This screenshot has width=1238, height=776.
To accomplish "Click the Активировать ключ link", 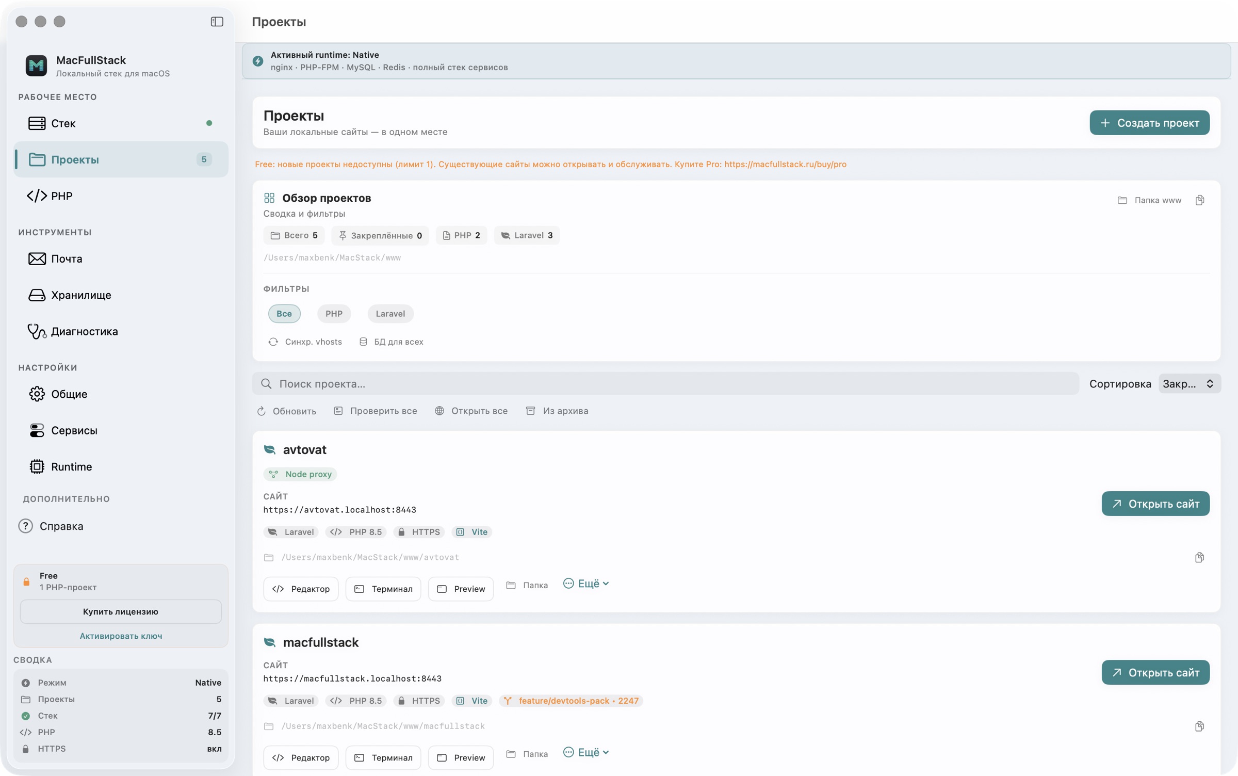I will click(x=121, y=636).
